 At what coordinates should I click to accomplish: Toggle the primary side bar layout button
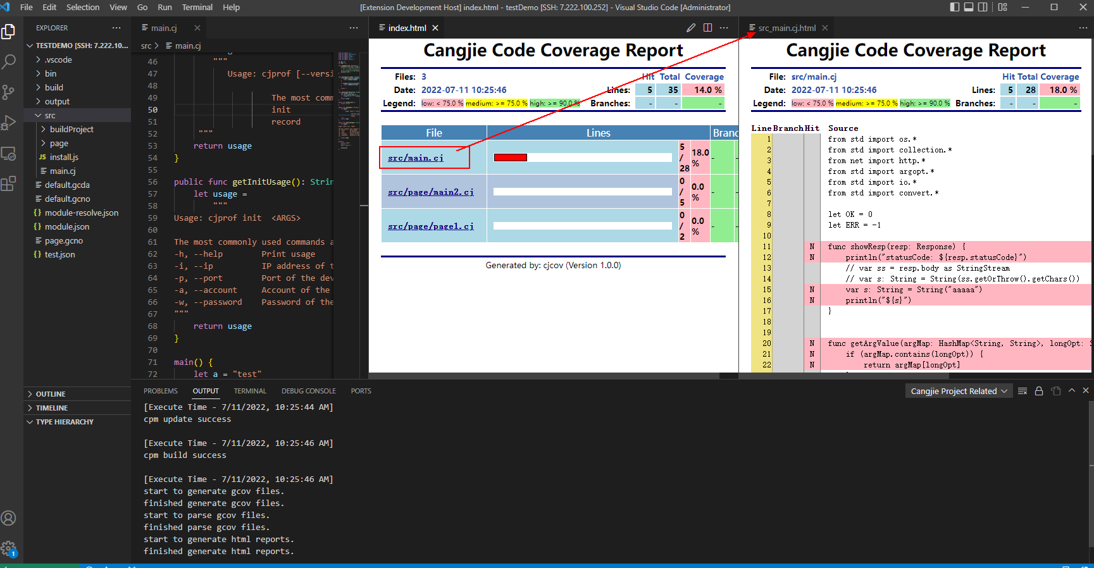coord(955,8)
